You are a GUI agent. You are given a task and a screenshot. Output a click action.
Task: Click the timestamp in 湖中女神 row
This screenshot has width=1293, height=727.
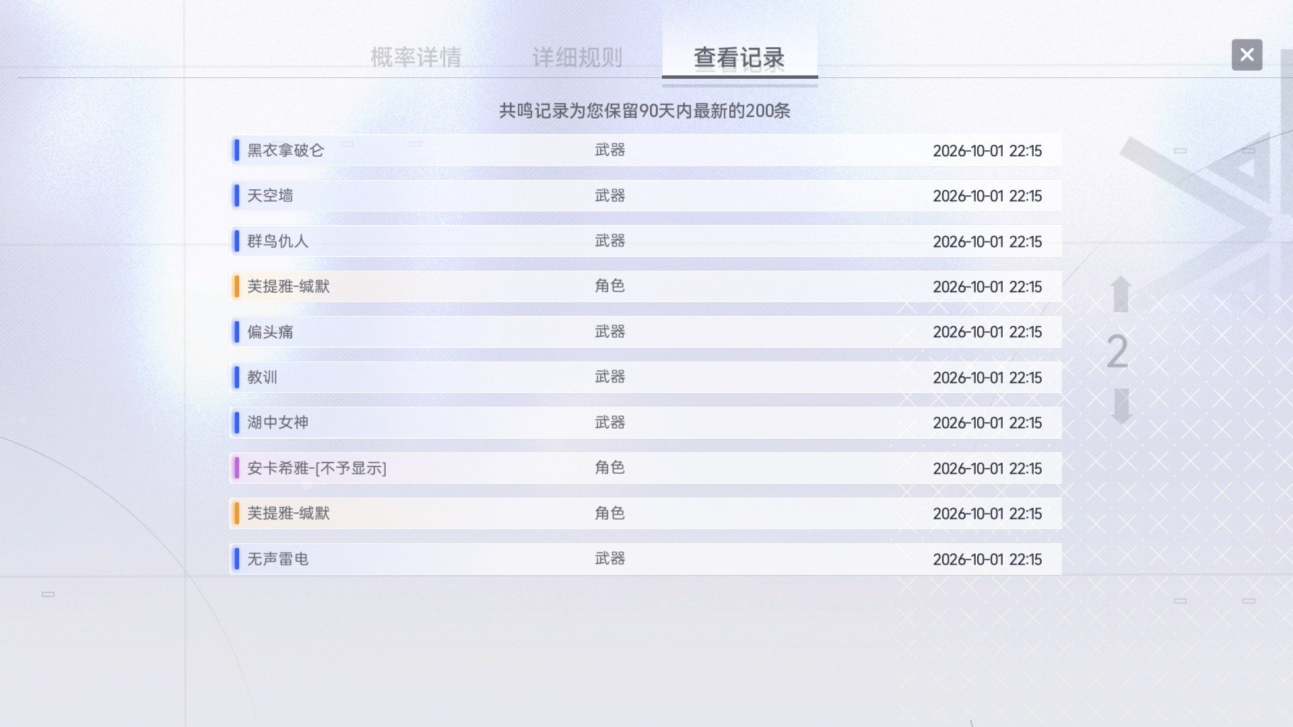click(x=987, y=423)
